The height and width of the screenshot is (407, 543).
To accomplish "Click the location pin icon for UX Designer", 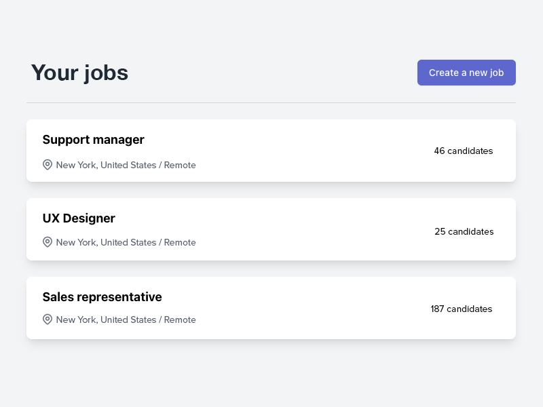I will click(48, 242).
